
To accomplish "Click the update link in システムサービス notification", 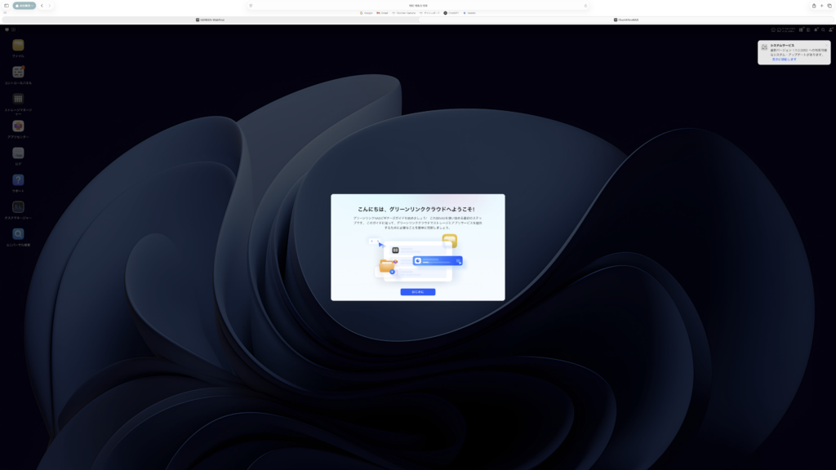I will [785, 60].
